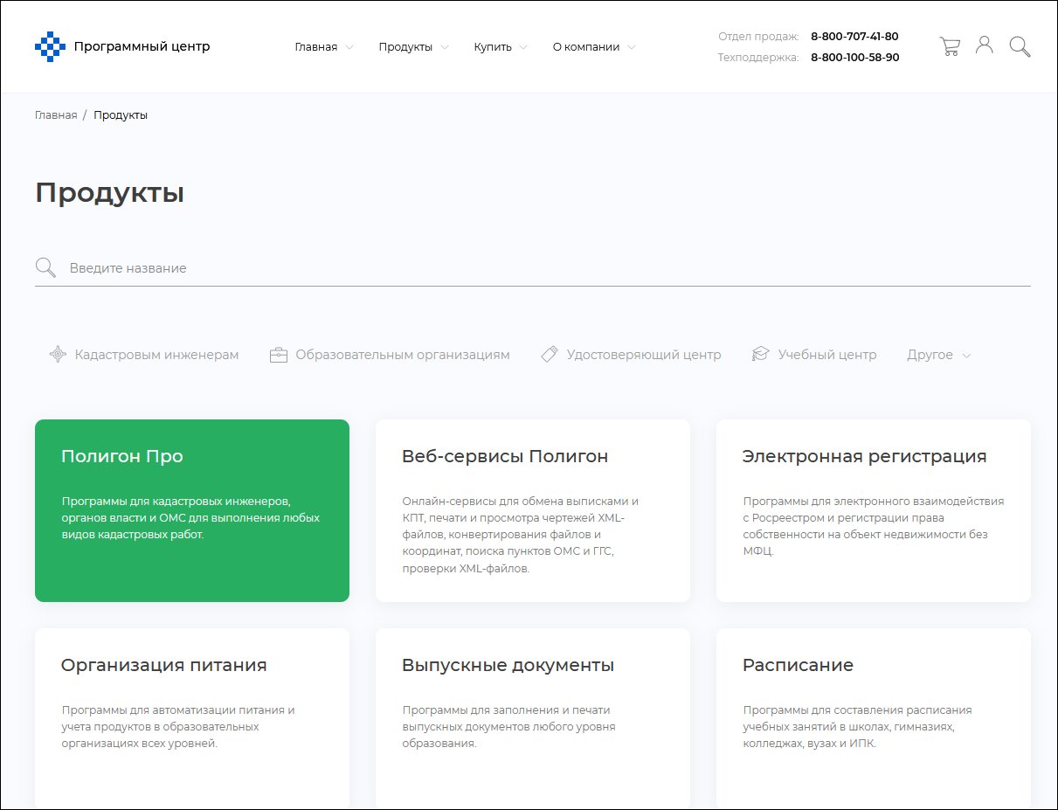Open the Электронная регистрация product card
The width and height of the screenshot is (1058, 810).
(874, 510)
